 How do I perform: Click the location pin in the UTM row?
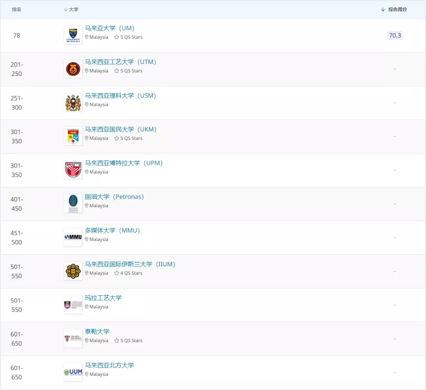pos(87,71)
